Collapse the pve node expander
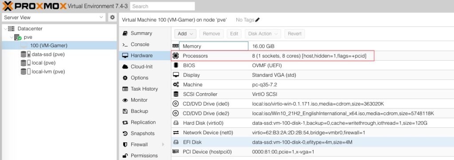Image resolution: width=454 pixels, height=160 pixels. [x=12, y=37]
